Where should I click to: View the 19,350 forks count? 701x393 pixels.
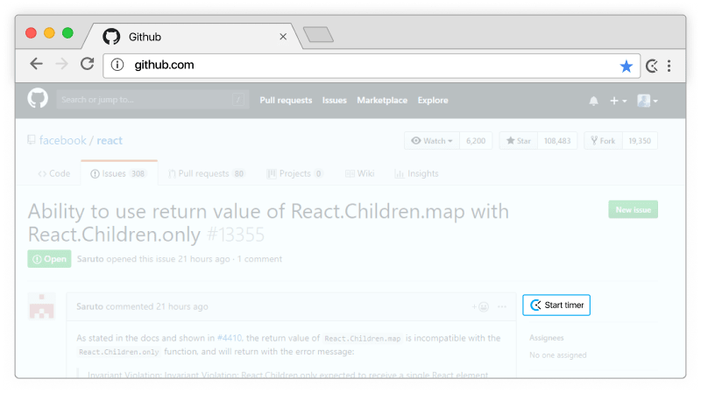coord(640,141)
